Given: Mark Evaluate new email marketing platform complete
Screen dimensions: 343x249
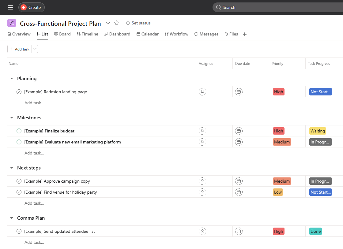Looking at the screenshot, I should [x=19, y=142].
